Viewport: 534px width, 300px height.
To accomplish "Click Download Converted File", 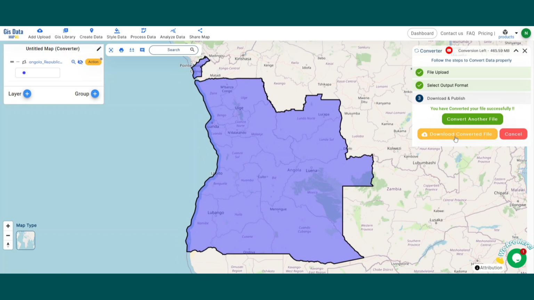I will tap(457, 134).
